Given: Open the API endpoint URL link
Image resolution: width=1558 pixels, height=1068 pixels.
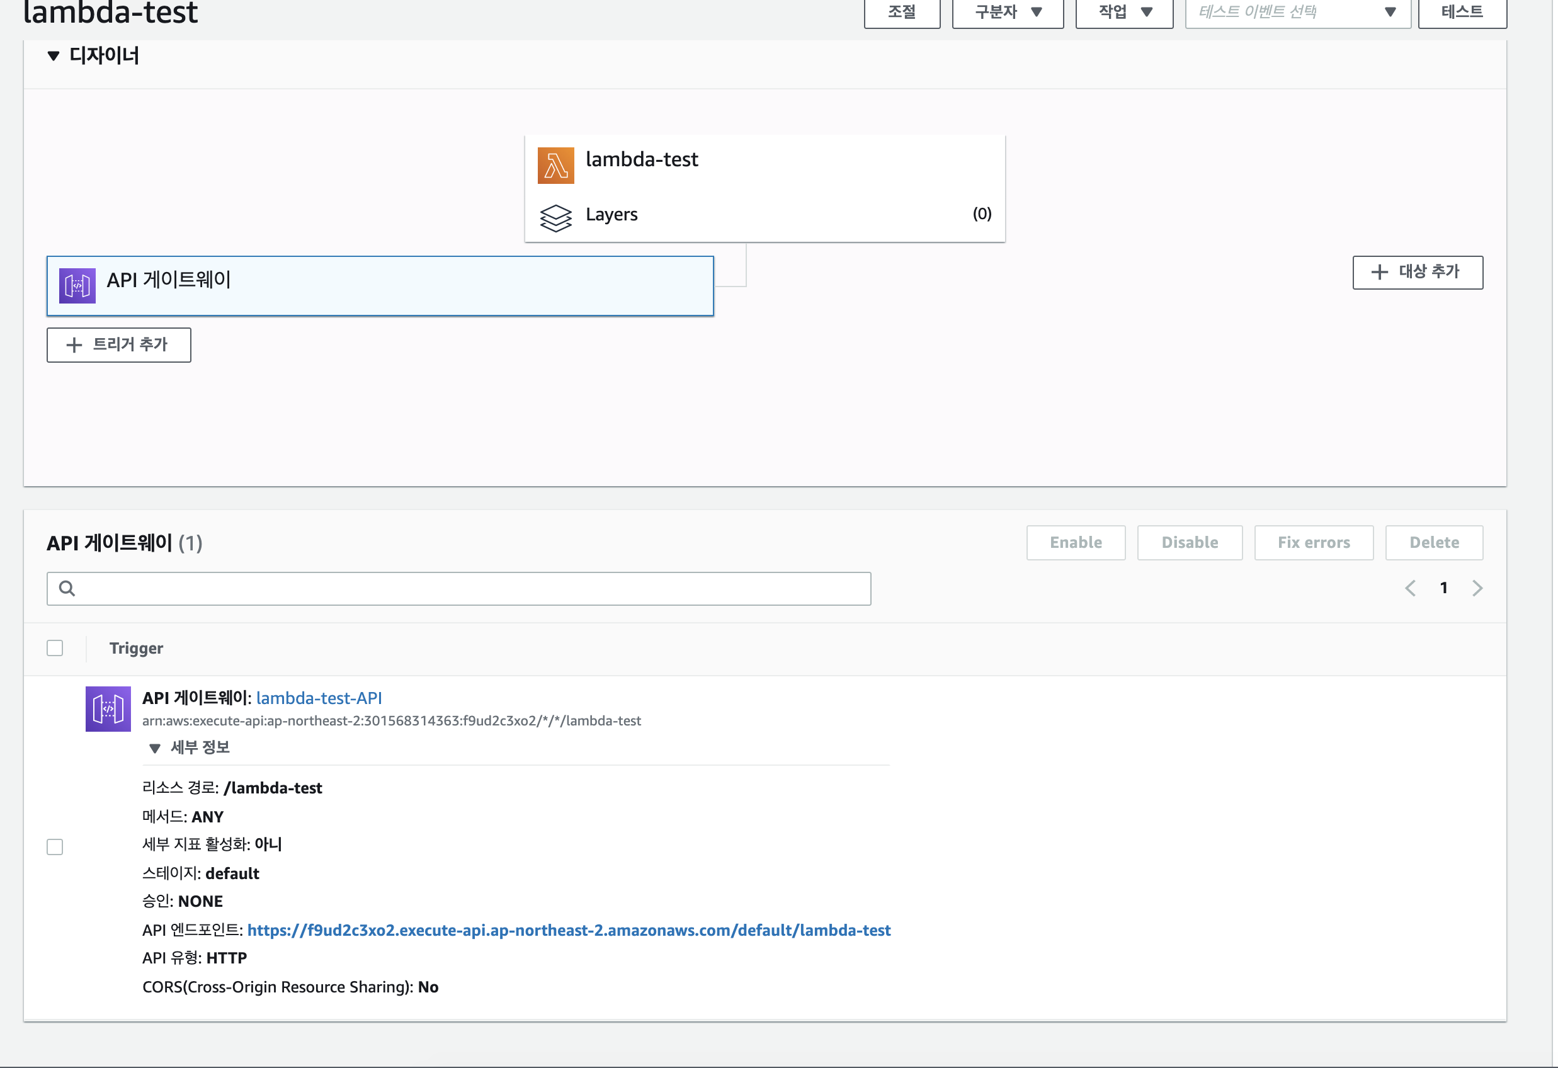Looking at the screenshot, I should (569, 930).
